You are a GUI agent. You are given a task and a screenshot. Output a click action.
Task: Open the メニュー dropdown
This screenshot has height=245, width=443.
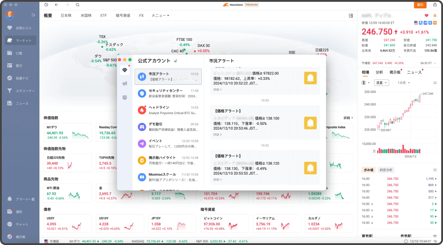click(x=160, y=16)
